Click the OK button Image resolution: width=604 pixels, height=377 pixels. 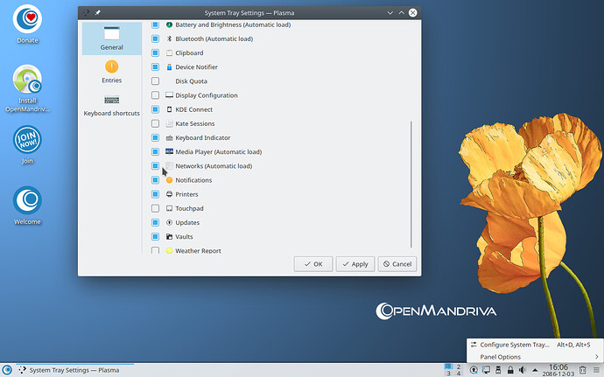click(x=313, y=264)
